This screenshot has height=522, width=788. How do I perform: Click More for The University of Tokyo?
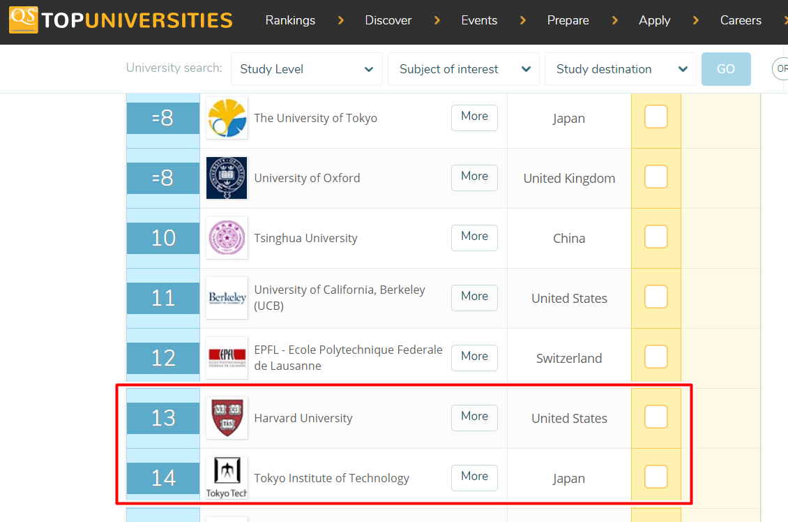[x=474, y=118]
